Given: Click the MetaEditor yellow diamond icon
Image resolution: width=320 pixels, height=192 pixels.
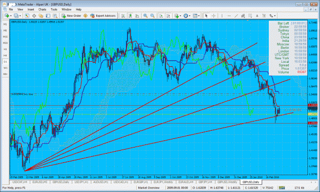Looking at the screenshot, I should click(86, 16).
